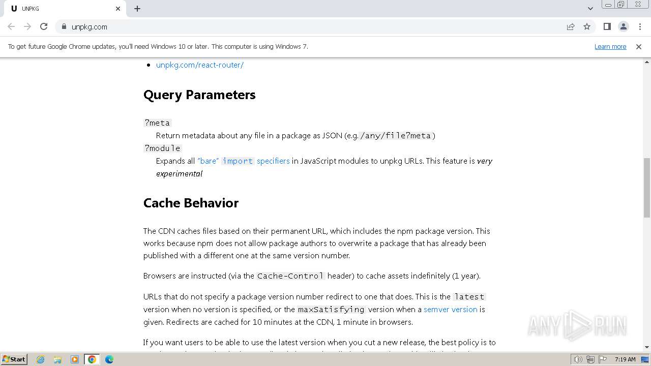651x366 pixels.
Task: Open the volume icon in system tray
Action: point(578,359)
